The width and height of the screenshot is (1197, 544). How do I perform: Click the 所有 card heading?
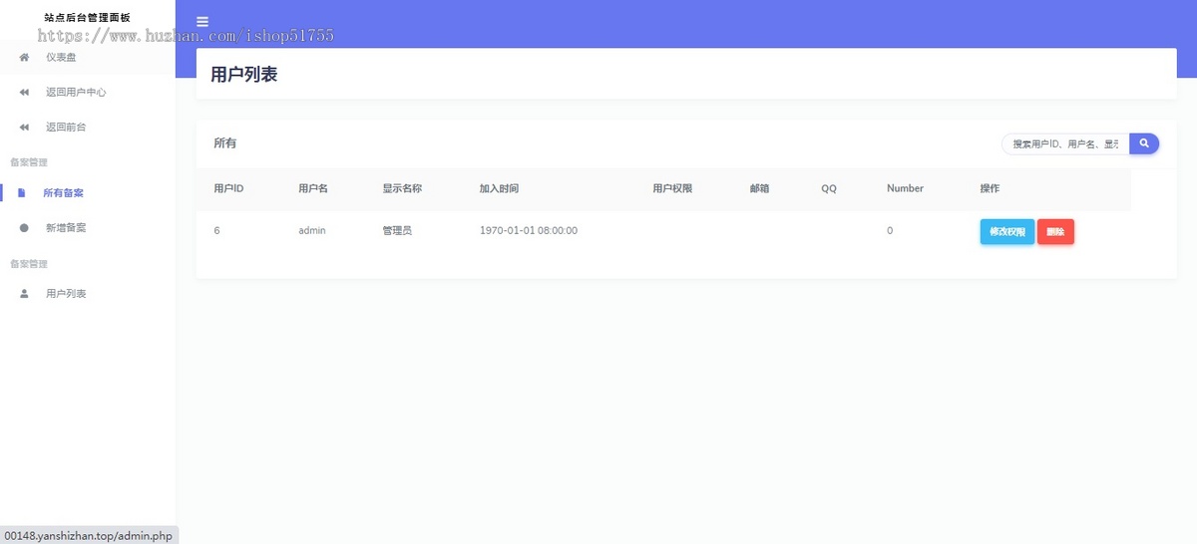point(224,143)
